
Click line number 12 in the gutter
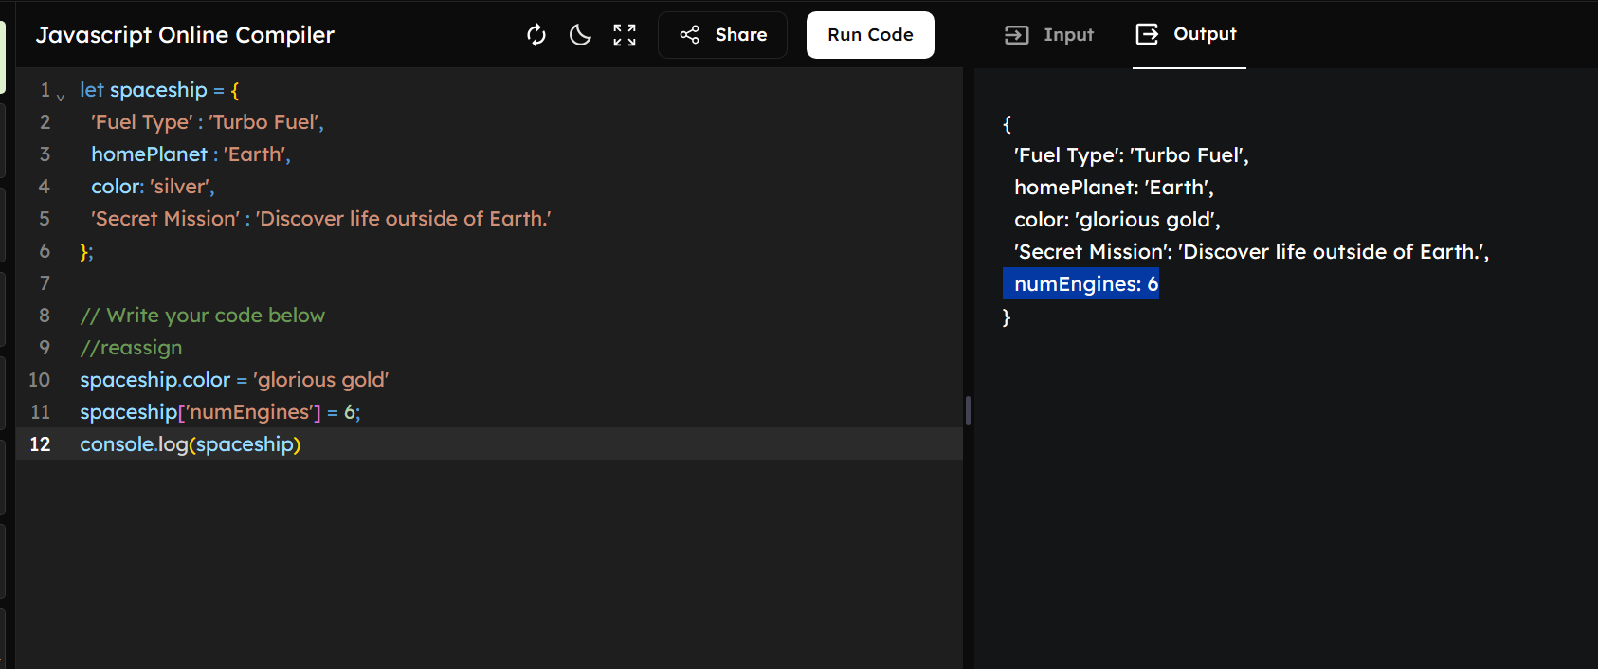pyautogui.click(x=40, y=444)
